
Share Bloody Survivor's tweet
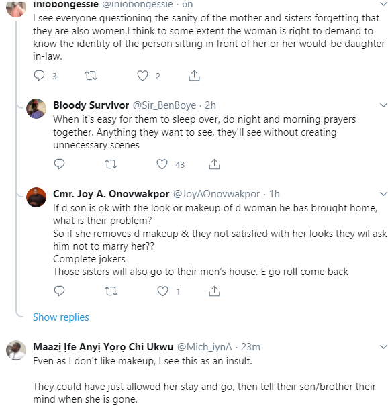click(214, 164)
